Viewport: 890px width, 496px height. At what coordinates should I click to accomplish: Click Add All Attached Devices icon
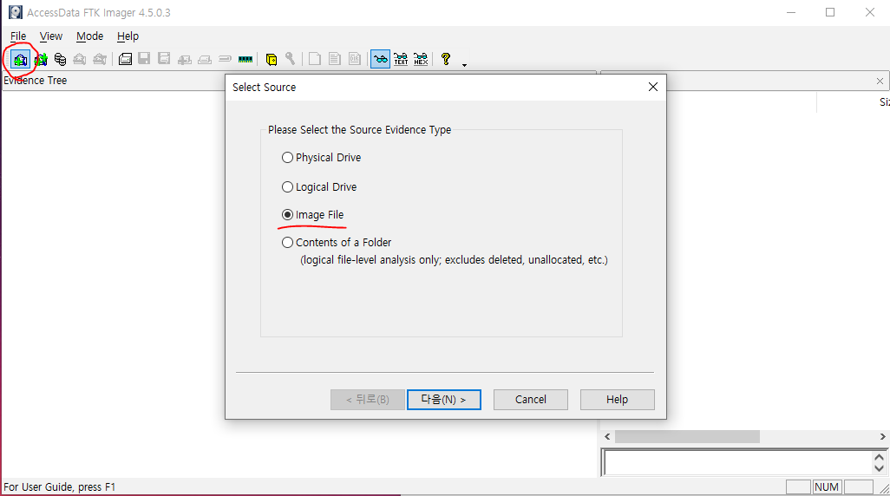(41, 59)
